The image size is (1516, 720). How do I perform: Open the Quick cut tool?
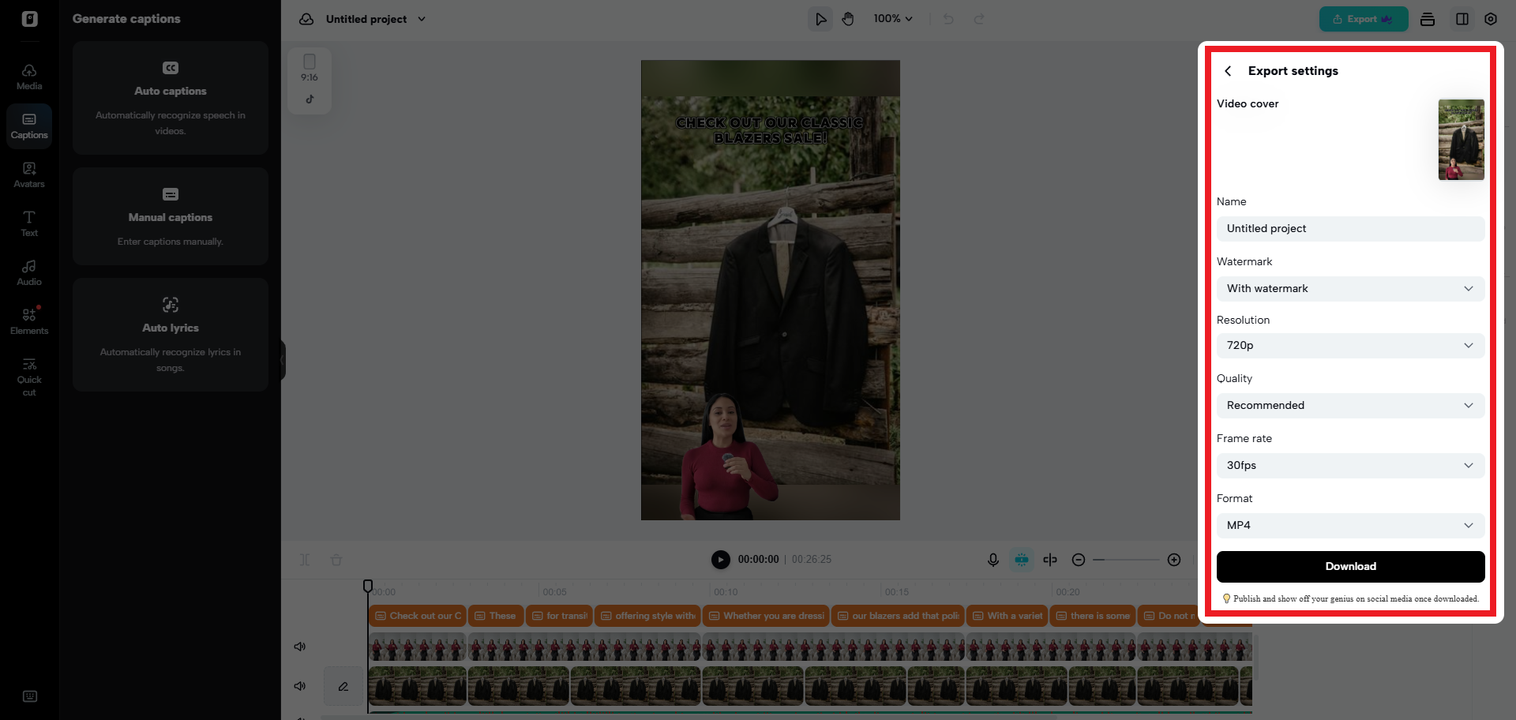click(x=29, y=376)
